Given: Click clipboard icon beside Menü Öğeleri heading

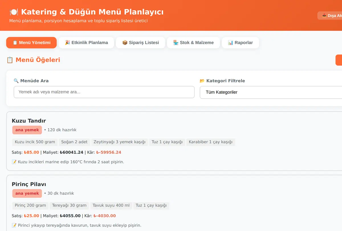Looking at the screenshot, I should click(10, 60).
